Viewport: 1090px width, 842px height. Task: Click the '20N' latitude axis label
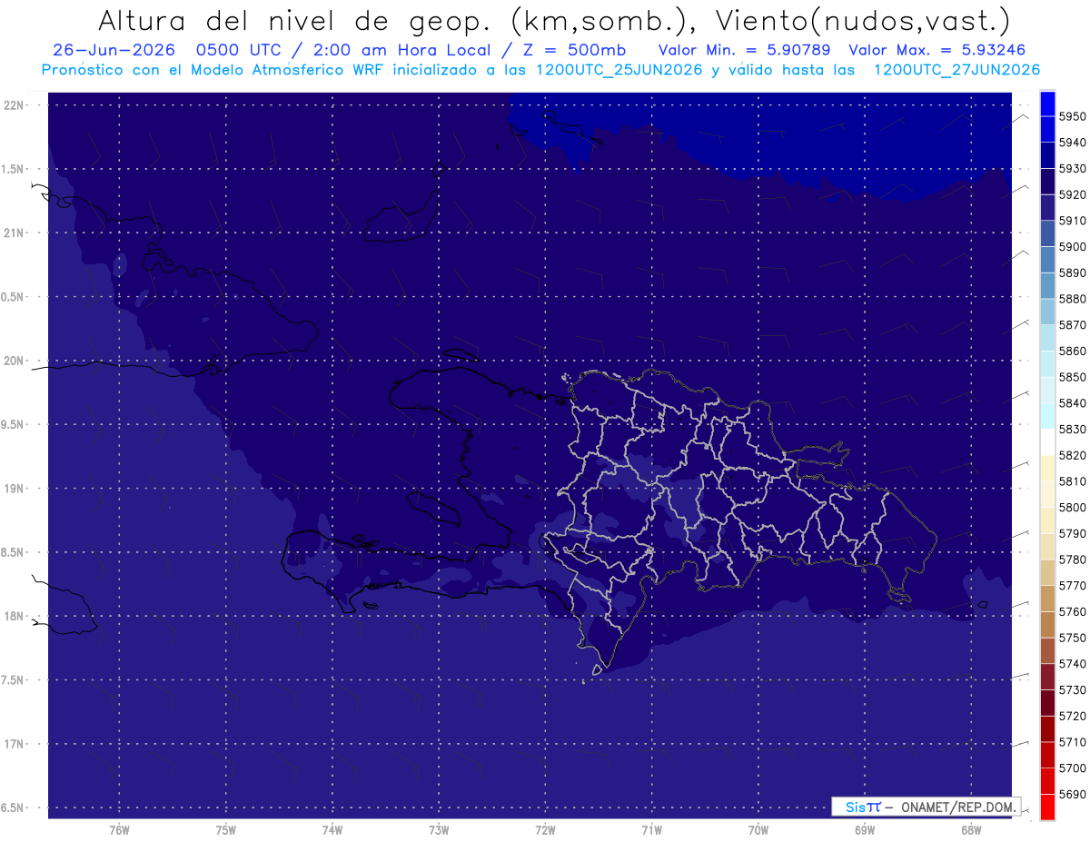pyautogui.click(x=14, y=361)
